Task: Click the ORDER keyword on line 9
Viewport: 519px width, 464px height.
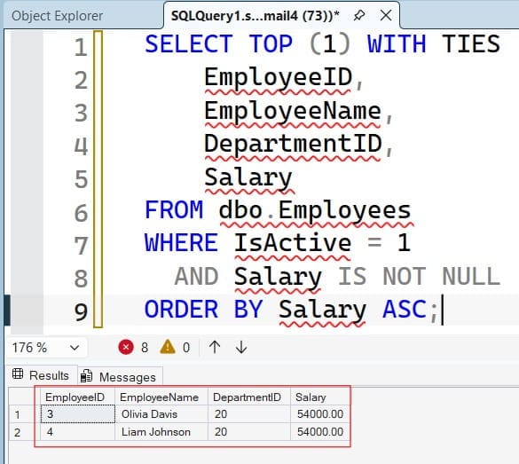Action: [181, 310]
